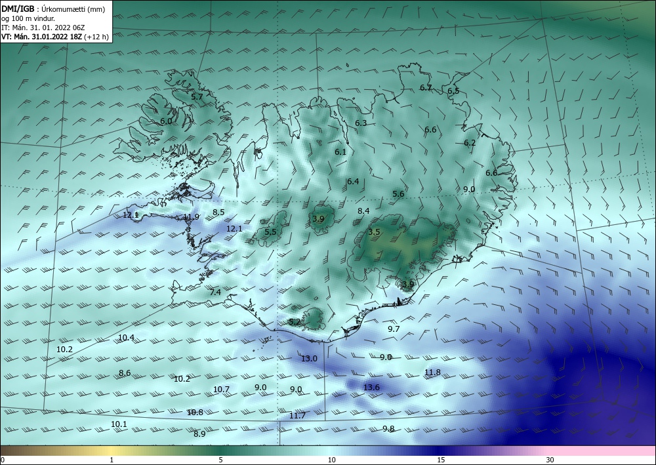Click the 9.7 value offshore
This screenshot has width=656, height=465.
click(x=394, y=329)
